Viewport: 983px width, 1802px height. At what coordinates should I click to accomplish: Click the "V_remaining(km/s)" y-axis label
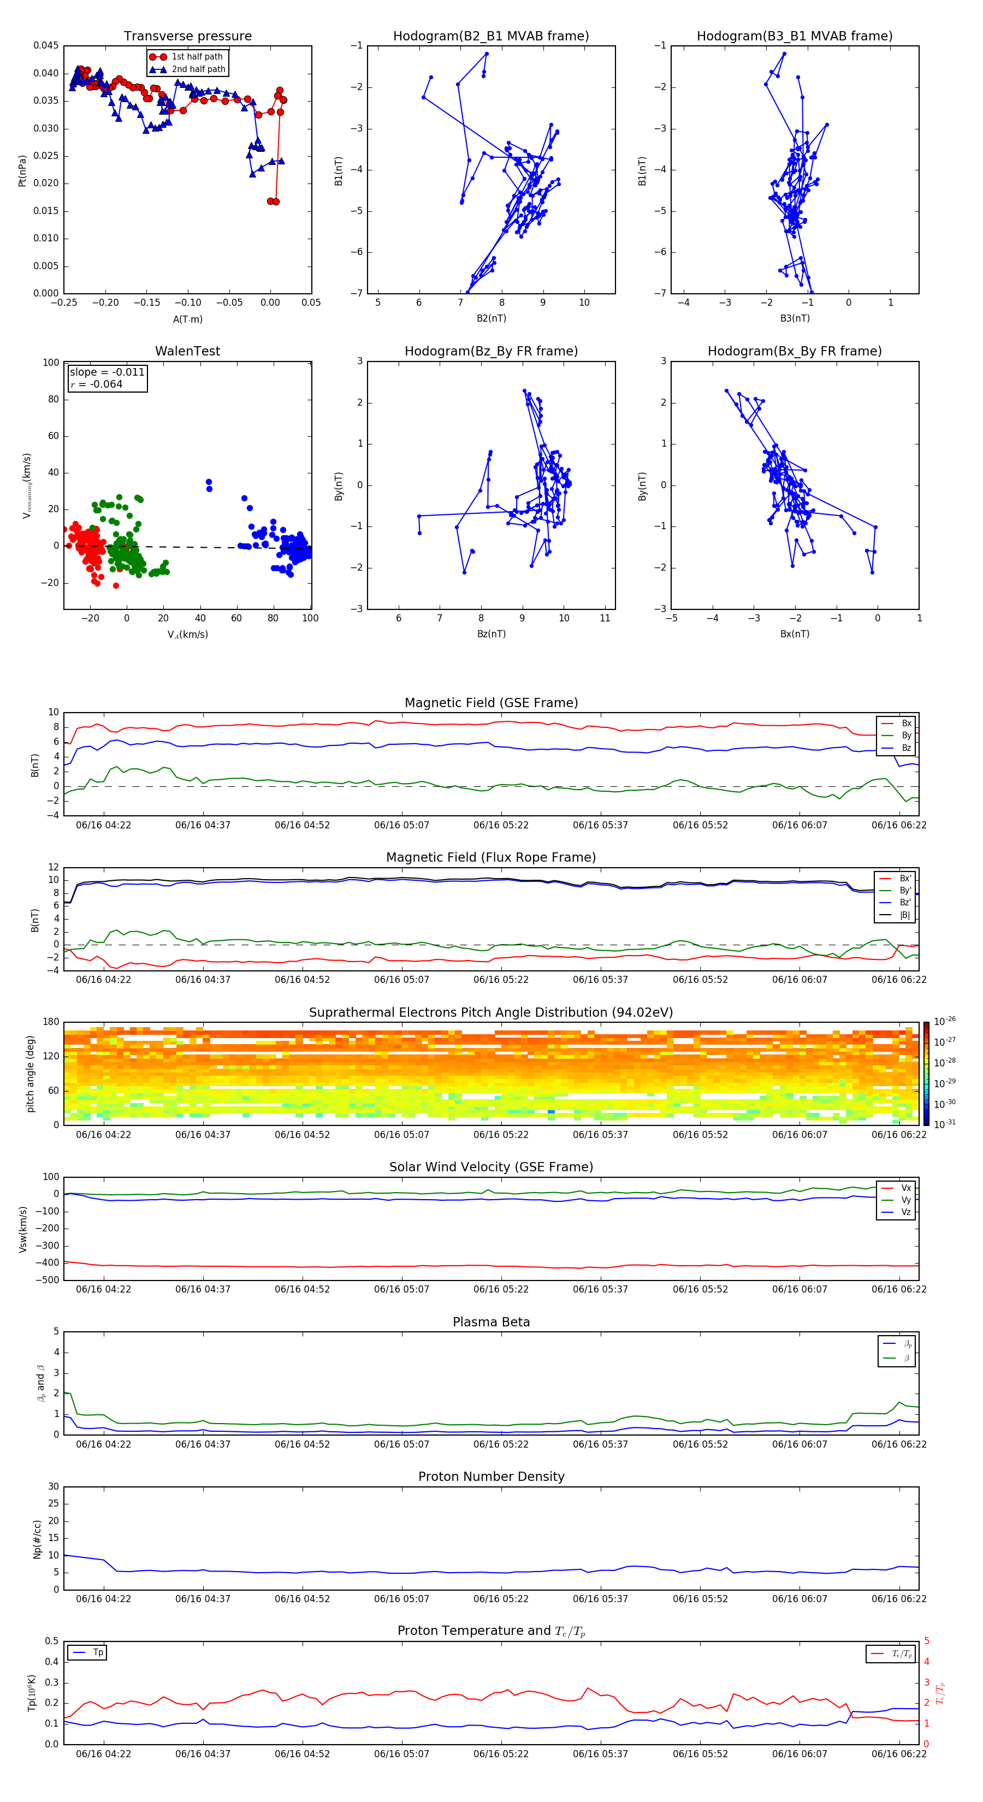pos(27,485)
